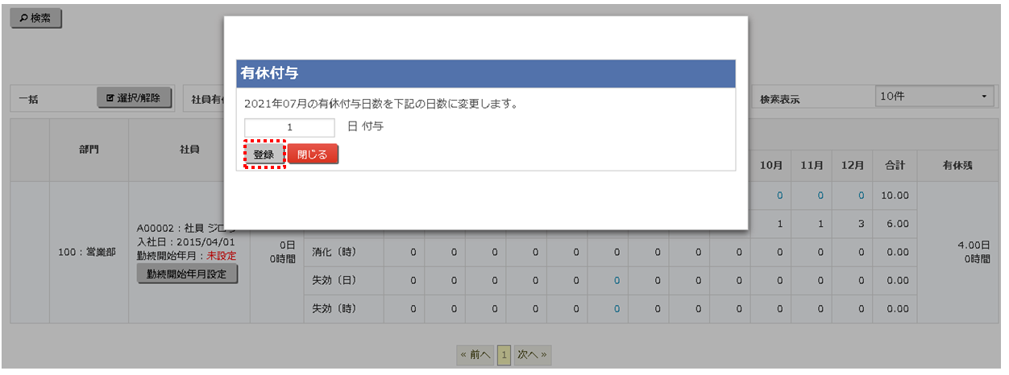Click the 100：営業部 department cell
Viewport: 1009px width, 375px height.
tap(89, 252)
